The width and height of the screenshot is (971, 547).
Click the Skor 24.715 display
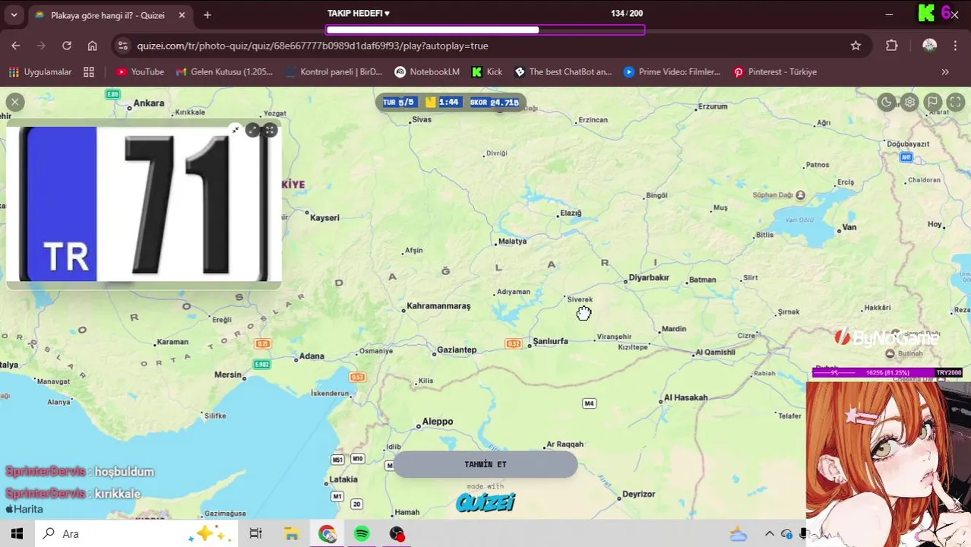coord(494,102)
